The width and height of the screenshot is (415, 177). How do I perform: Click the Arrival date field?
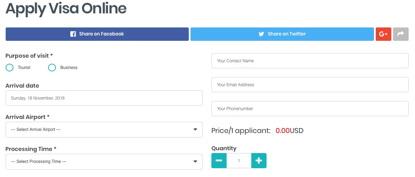104,98
